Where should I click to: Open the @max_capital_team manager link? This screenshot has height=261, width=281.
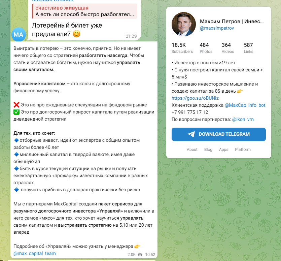(x=35, y=253)
